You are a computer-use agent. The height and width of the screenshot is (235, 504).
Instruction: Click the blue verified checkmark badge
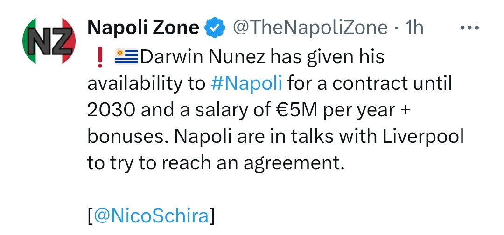215,27
